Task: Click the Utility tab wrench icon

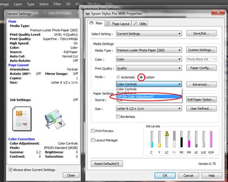Action: click(x=135, y=24)
